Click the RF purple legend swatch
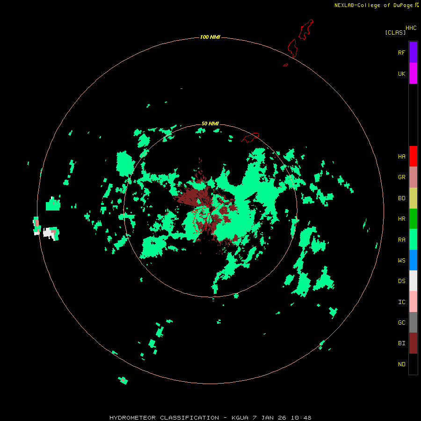Viewport: 421px width, 421px height. point(413,52)
